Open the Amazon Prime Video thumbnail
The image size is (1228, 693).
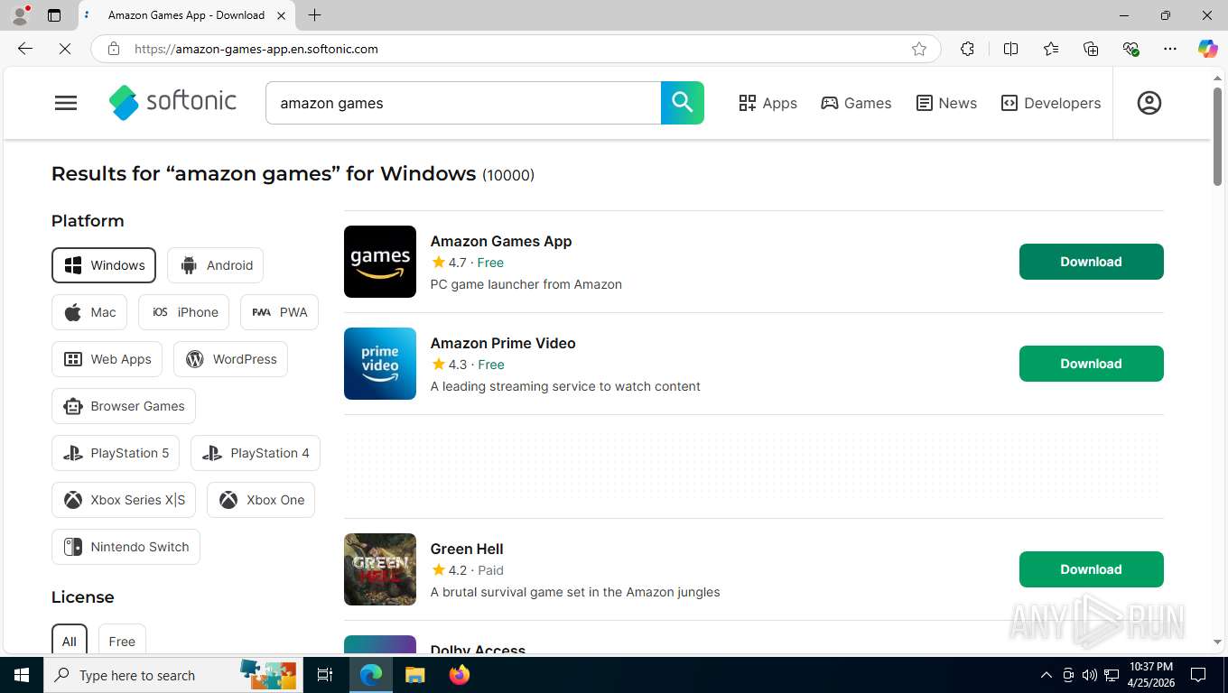pyautogui.click(x=380, y=364)
